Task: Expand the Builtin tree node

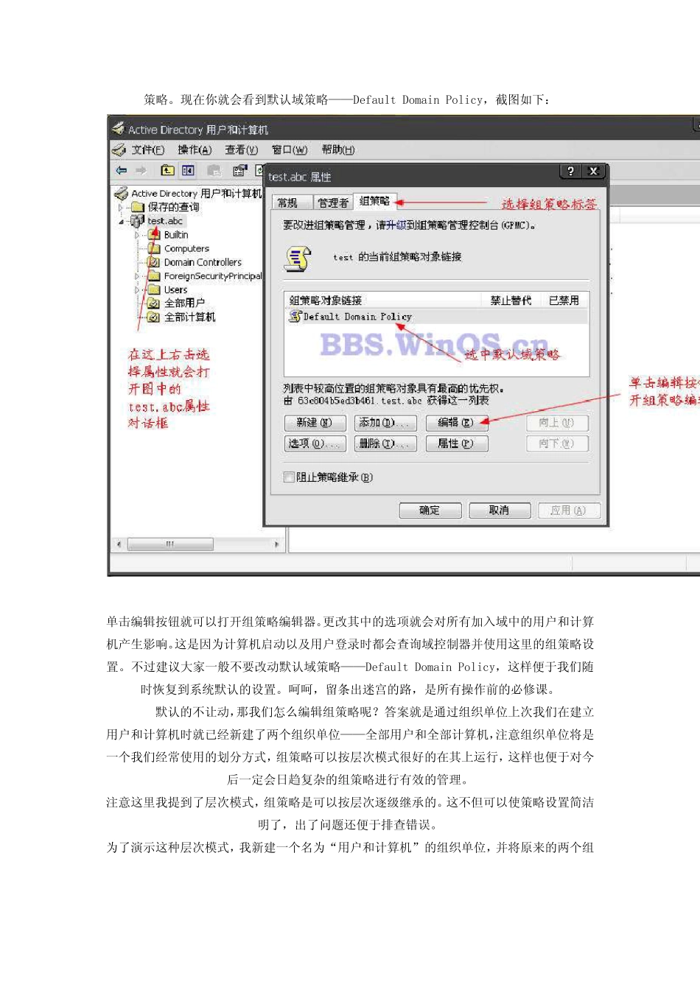Action: click(137, 235)
